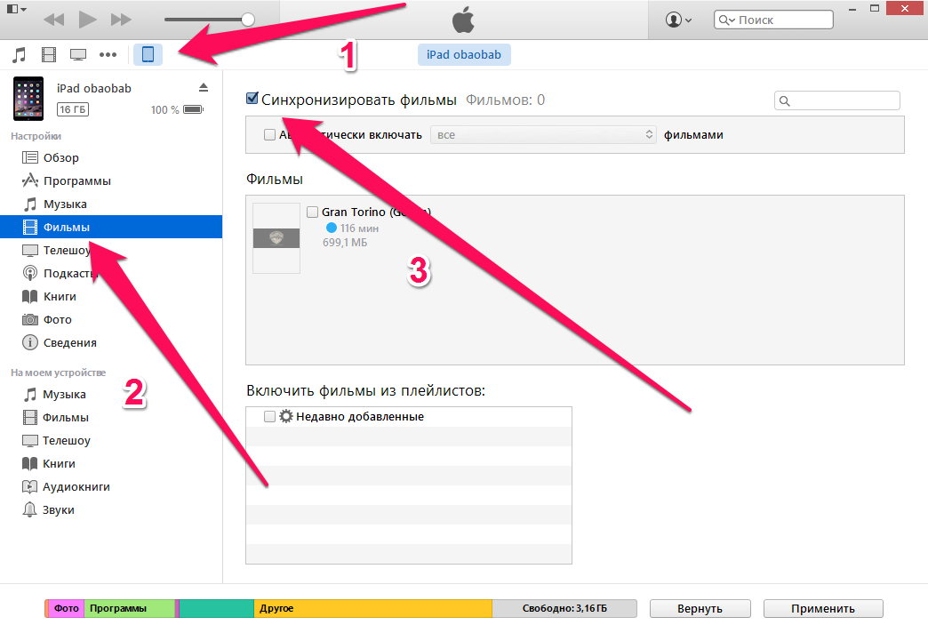Adjust the volume slider knob

click(x=248, y=20)
